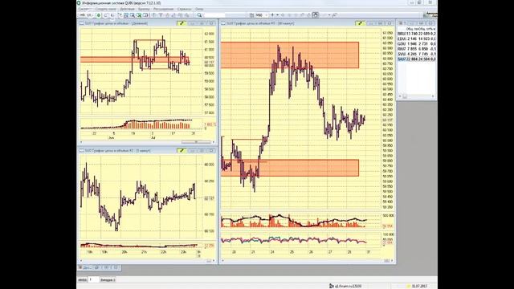Select the EDU row in quotes table
This screenshot has width=514, height=289.
(x=417, y=39)
